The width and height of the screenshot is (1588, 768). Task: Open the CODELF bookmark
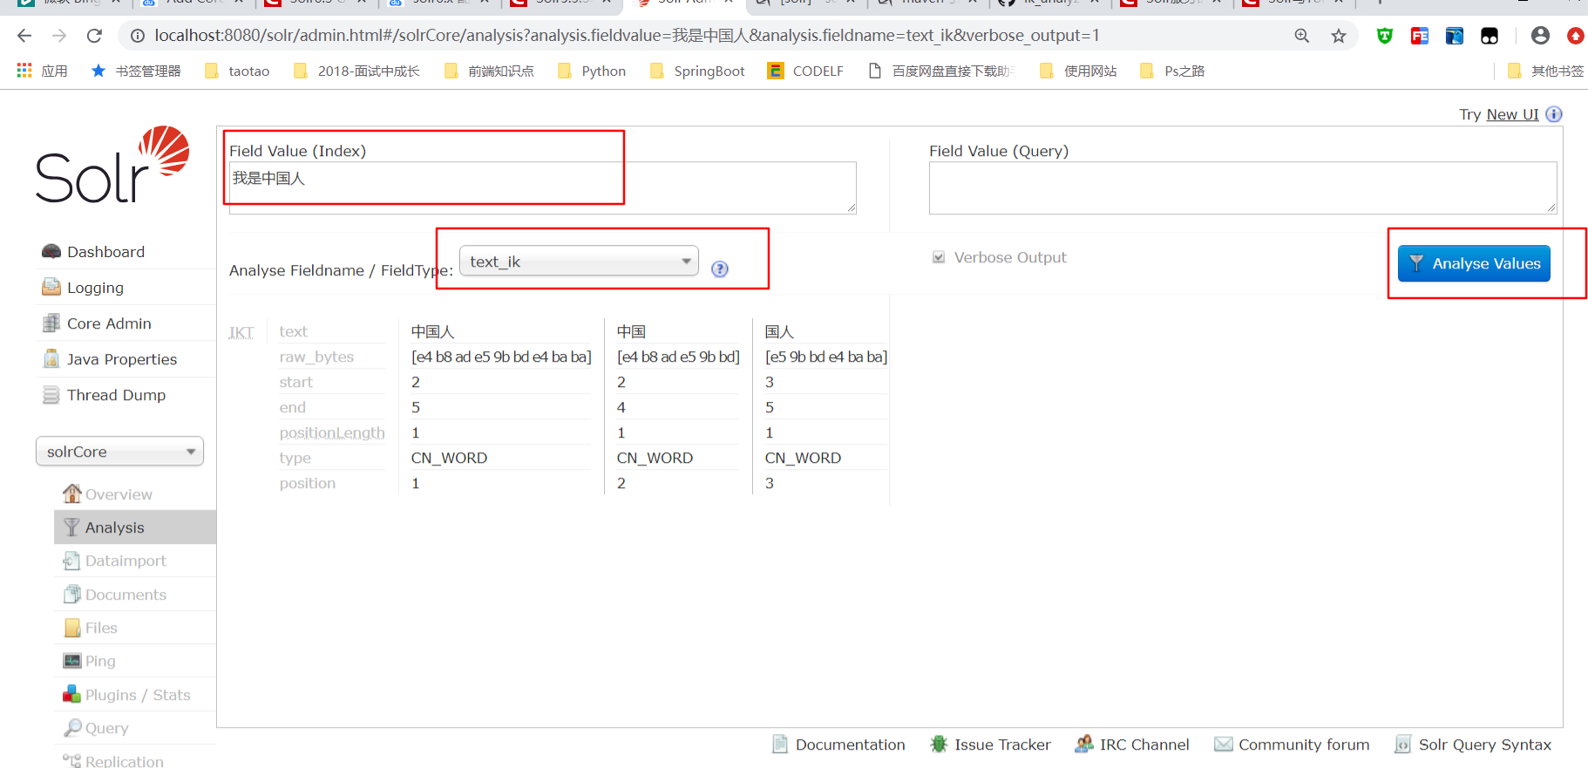[x=805, y=71]
